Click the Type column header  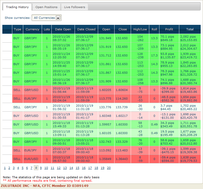coord(17,29)
